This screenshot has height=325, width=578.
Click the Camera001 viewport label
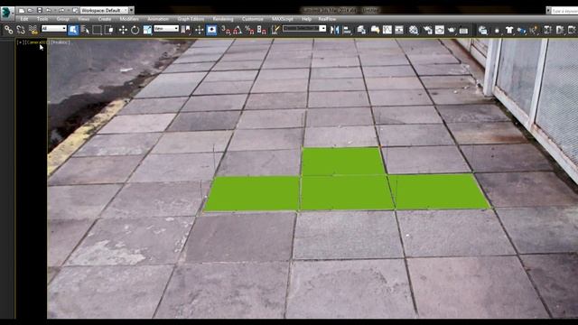pos(37,42)
